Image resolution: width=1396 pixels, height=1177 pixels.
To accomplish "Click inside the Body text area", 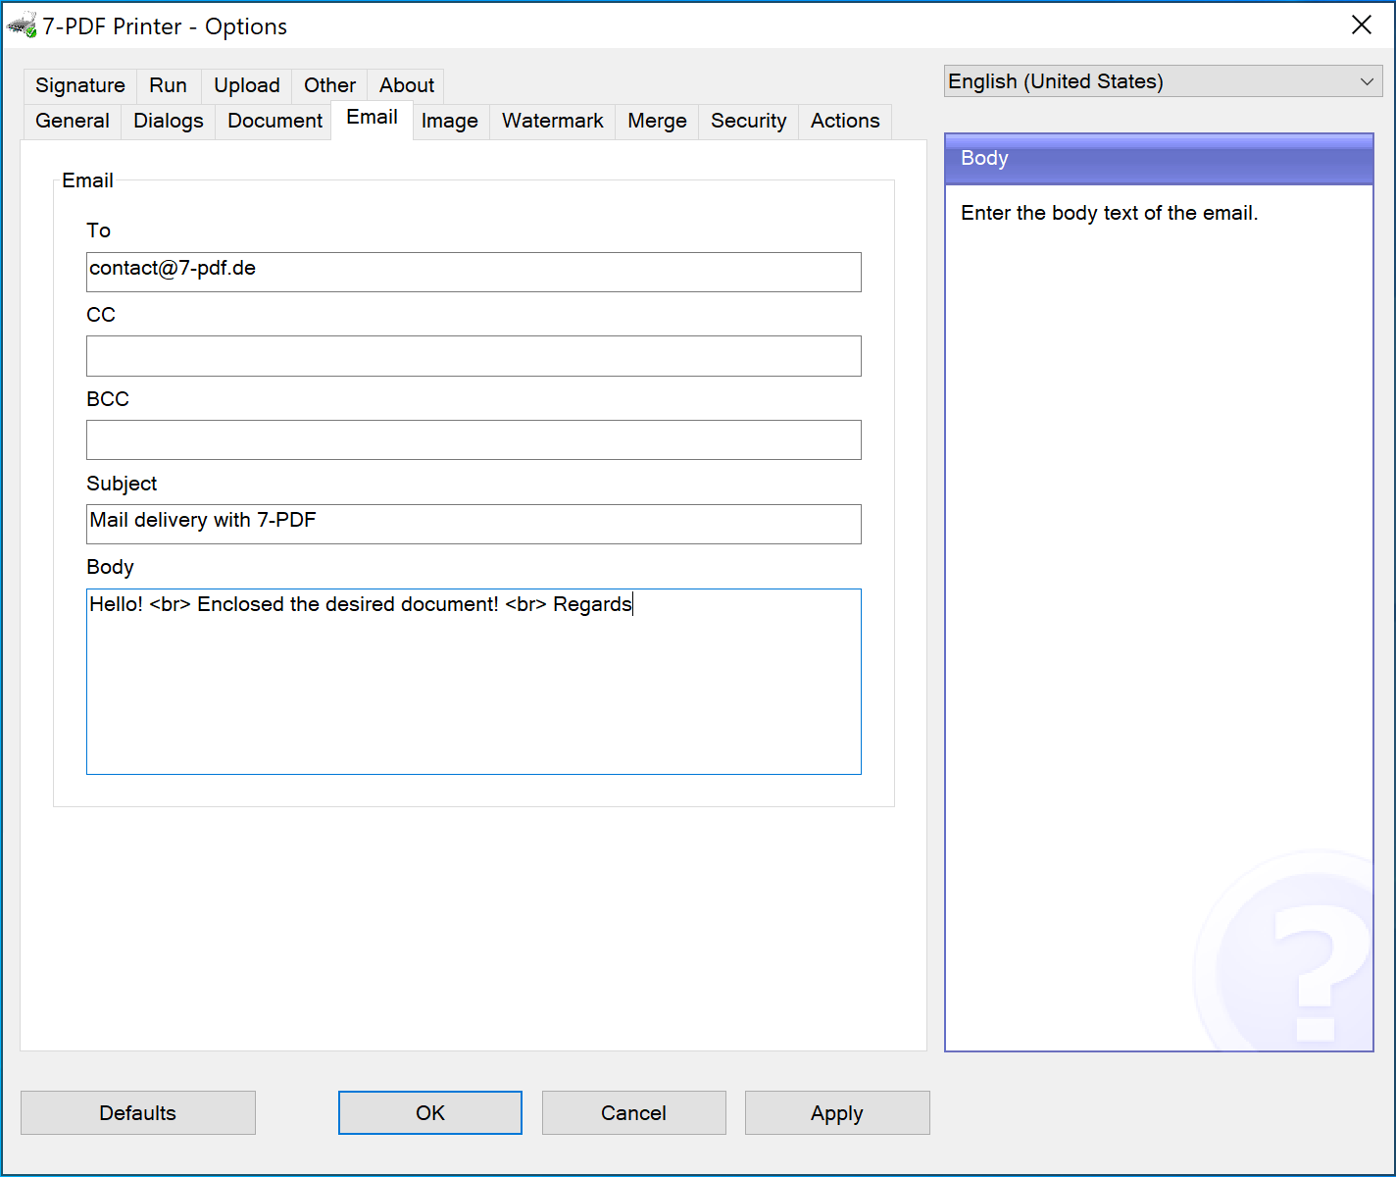I will 474,682.
